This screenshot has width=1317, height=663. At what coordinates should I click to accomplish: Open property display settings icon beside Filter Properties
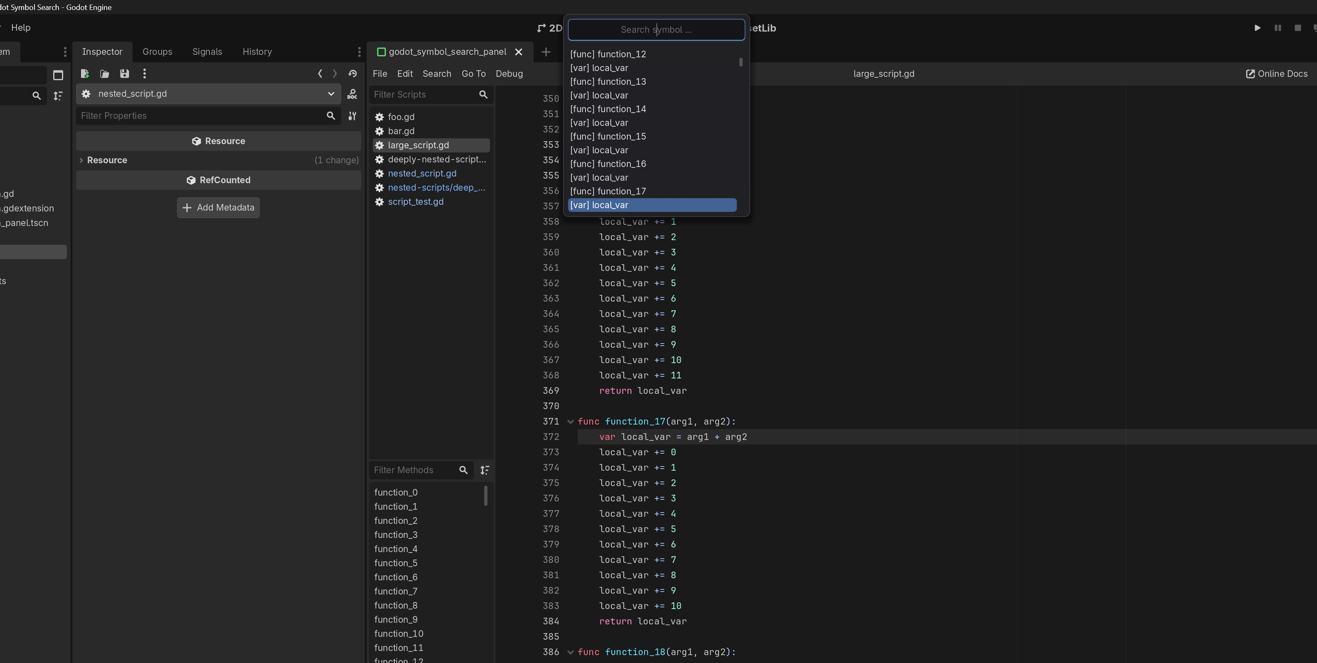click(x=352, y=116)
